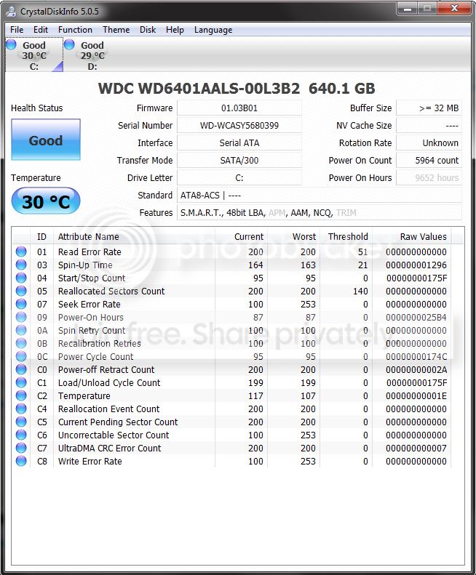Open the Disk menu

tap(148, 30)
